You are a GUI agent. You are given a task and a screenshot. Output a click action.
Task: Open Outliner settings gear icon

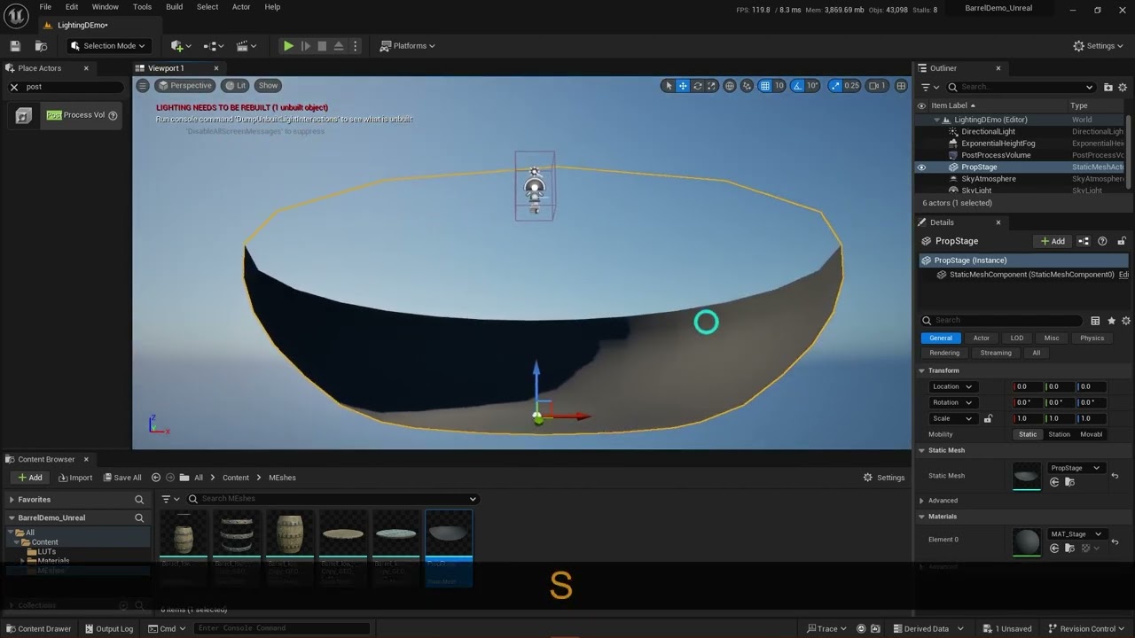(x=1124, y=87)
